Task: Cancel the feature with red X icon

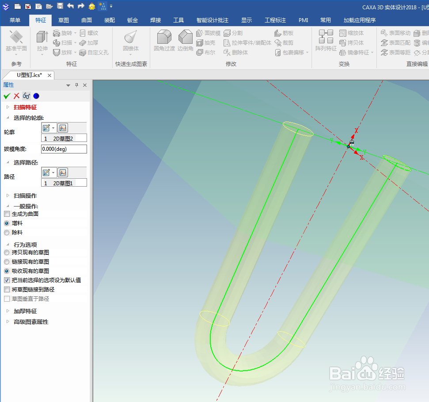Action: click(x=16, y=96)
